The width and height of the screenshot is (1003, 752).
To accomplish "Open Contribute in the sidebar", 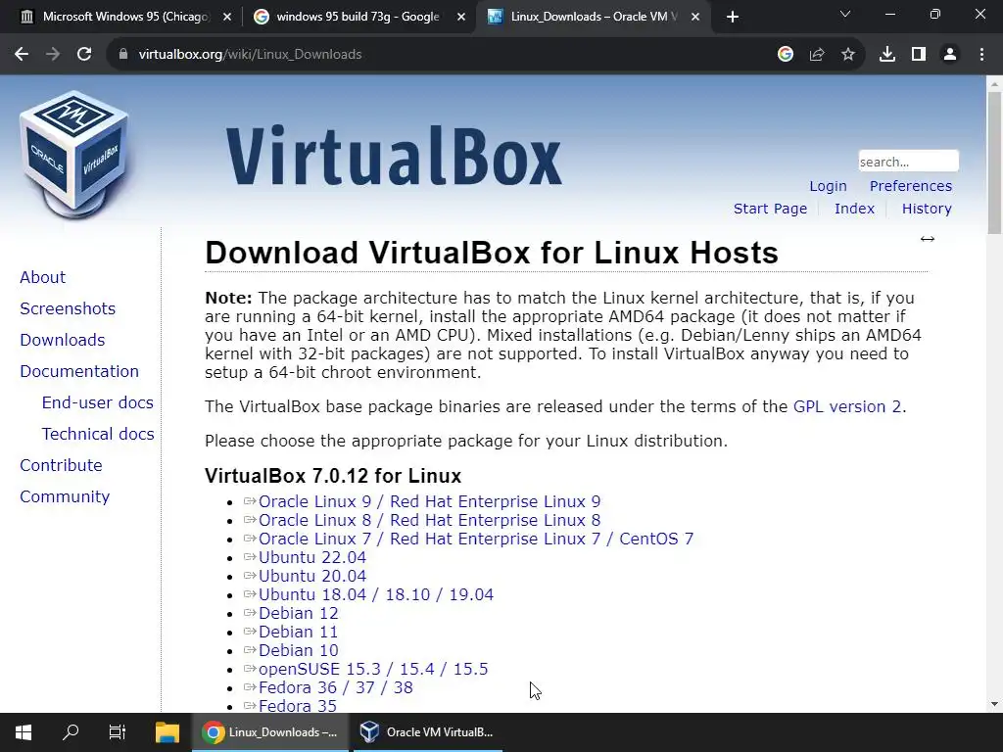I will click(x=62, y=465).
